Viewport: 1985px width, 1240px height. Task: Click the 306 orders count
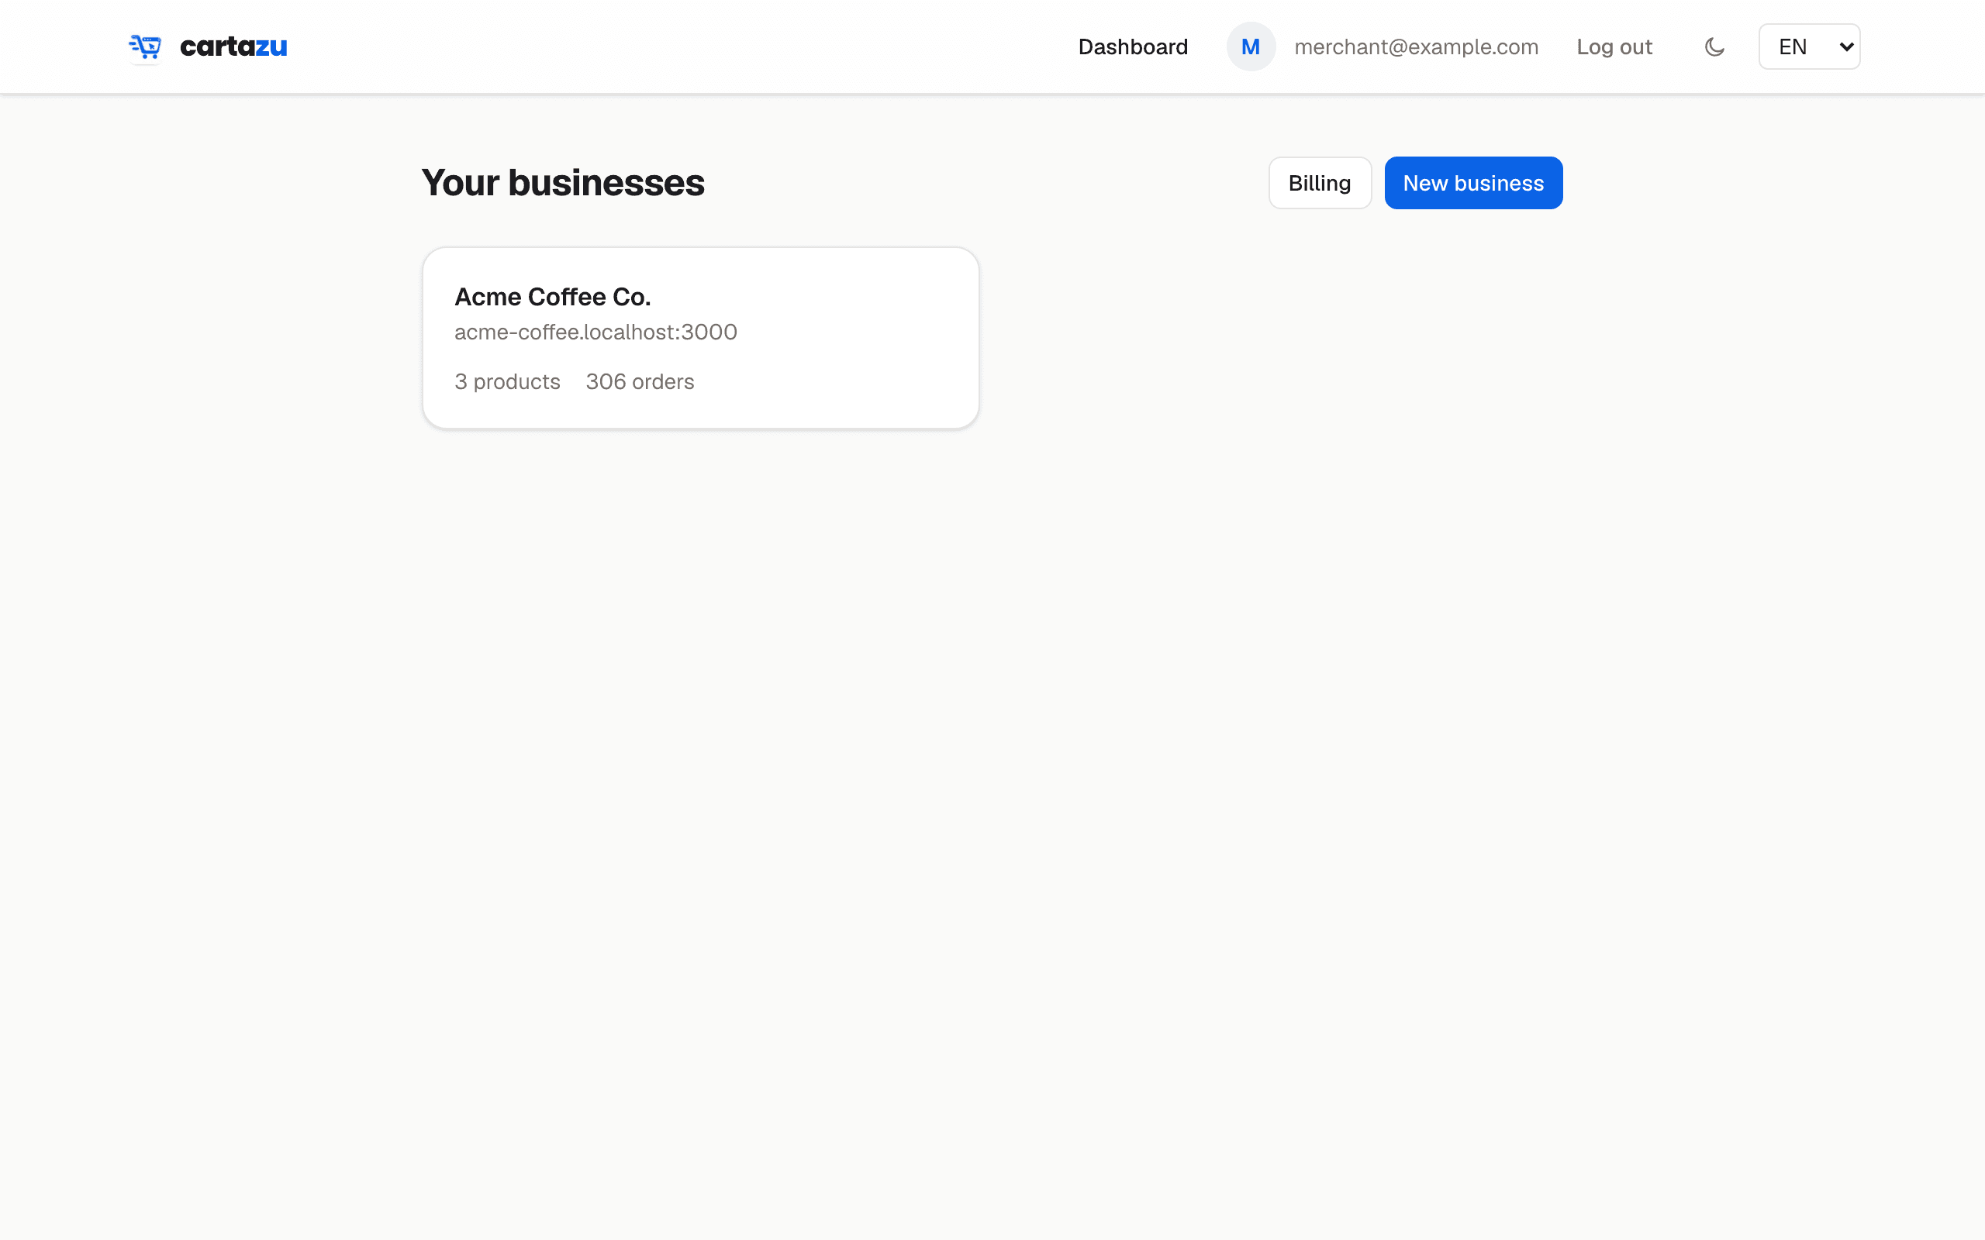tap(640, 381)
